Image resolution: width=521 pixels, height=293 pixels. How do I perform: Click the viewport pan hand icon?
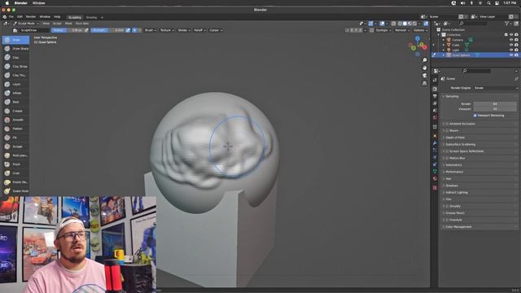(424, 68)
